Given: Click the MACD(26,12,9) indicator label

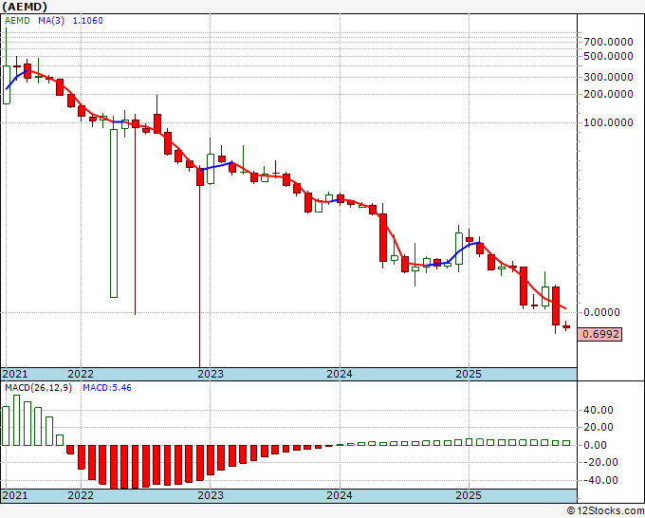Looking at the screenshot, I should pyautogui.click(x=38, y=388).
